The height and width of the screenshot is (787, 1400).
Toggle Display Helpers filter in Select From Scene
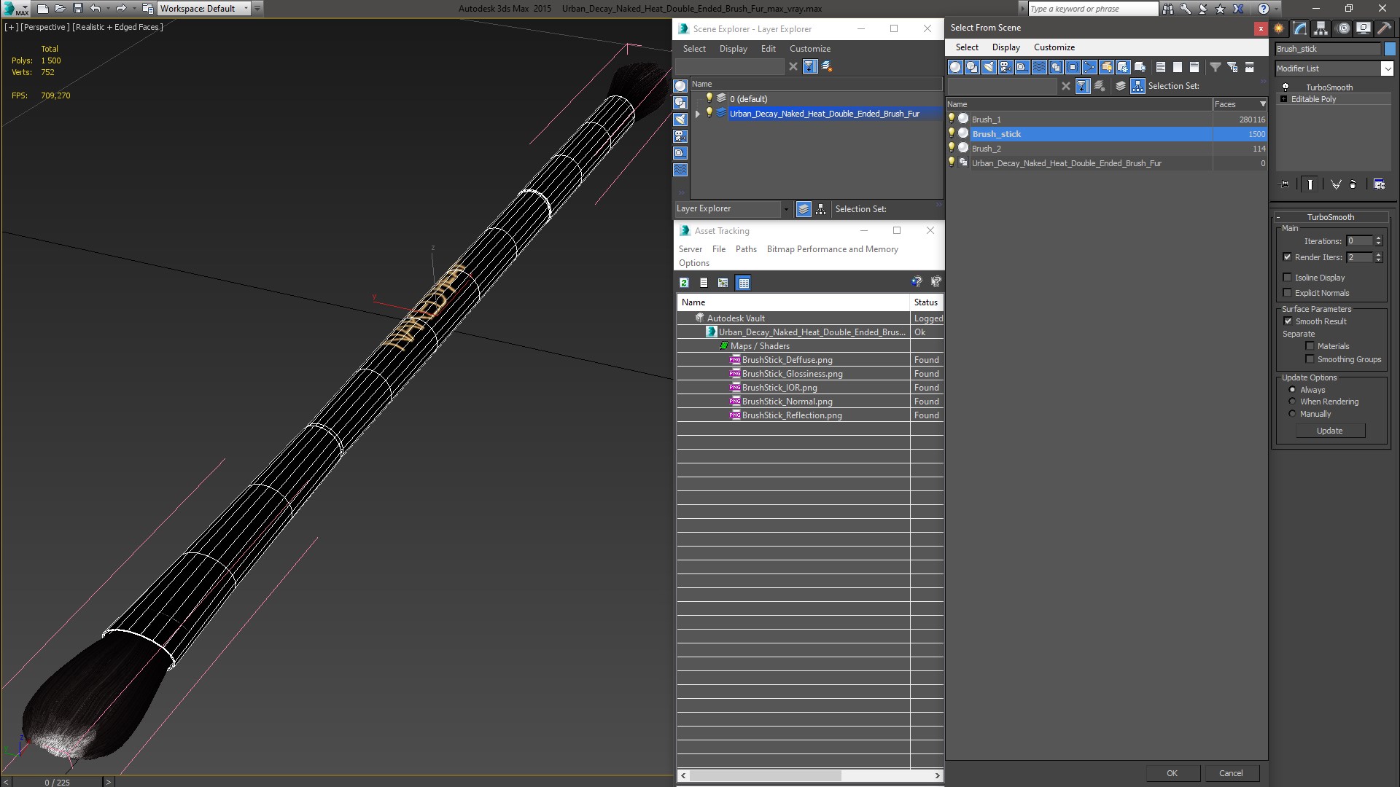coord(1022,67)
